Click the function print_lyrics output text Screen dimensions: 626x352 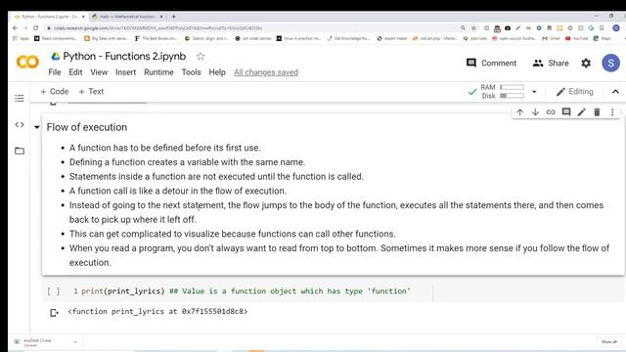click(x=157, y=311)
